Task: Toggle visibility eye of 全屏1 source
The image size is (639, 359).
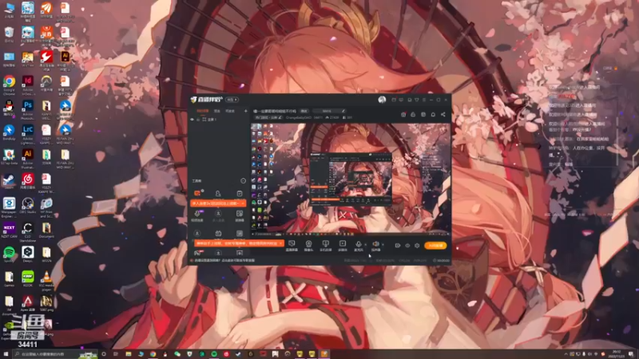Action: pos(192,120)
